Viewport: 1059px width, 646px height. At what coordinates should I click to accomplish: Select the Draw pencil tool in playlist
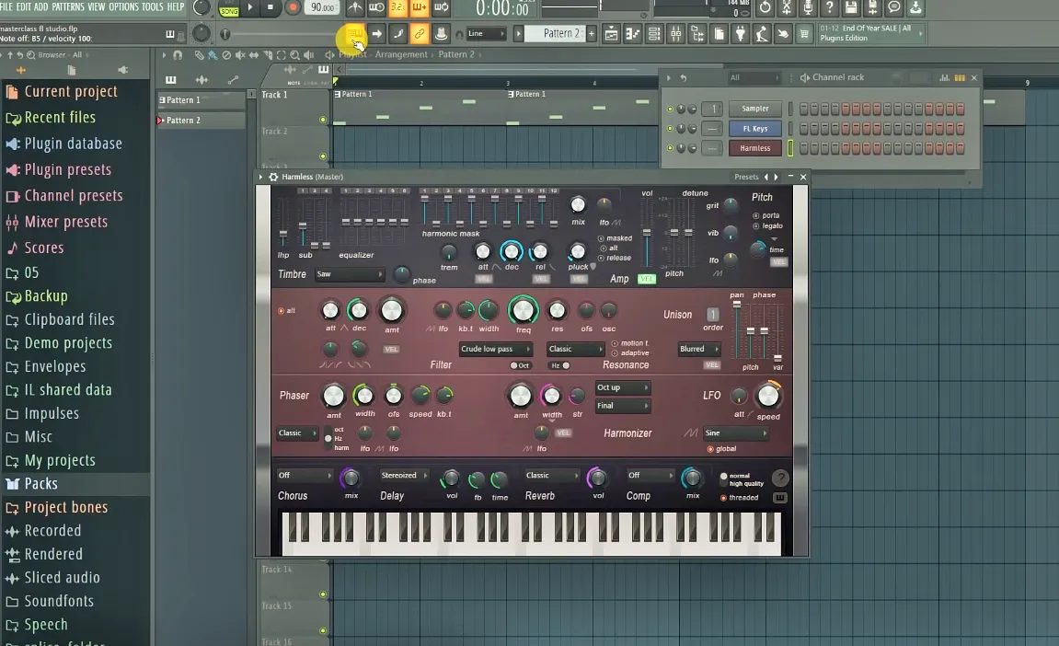click(x=199, y=54)
